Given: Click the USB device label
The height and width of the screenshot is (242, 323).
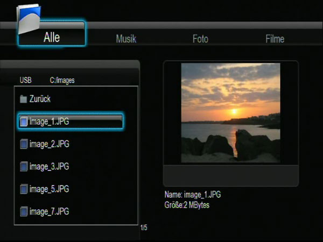Looking at the screenshot, I should 25,80.
